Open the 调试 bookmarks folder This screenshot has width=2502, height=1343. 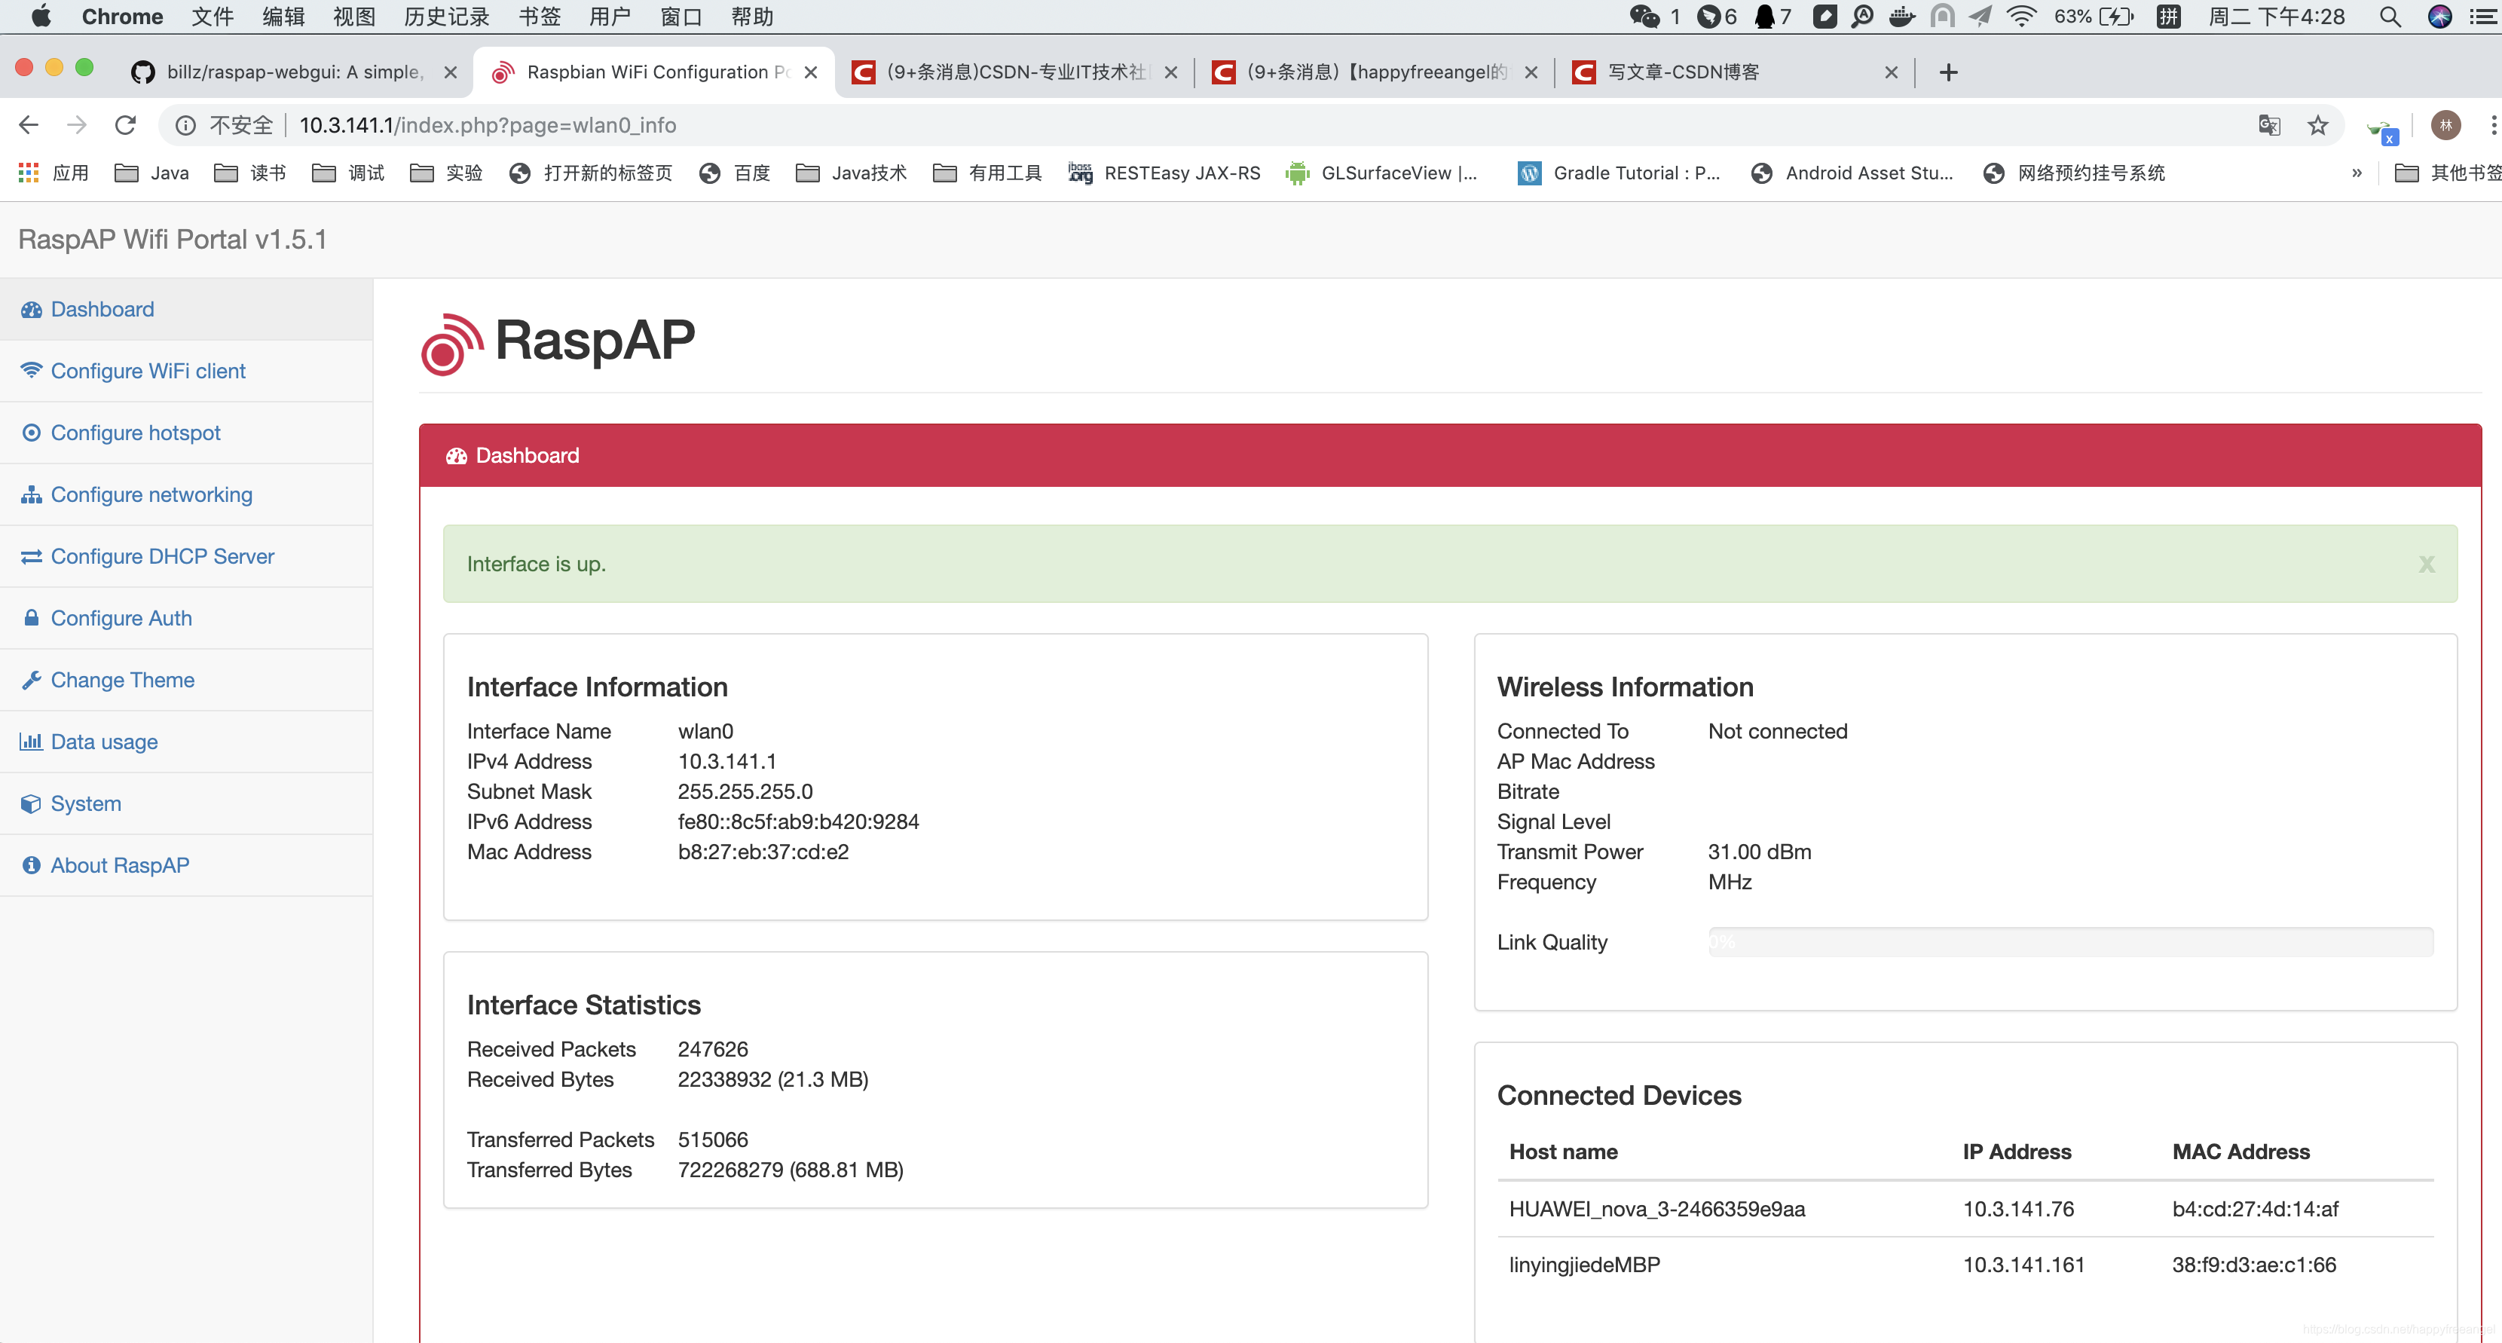347,173
